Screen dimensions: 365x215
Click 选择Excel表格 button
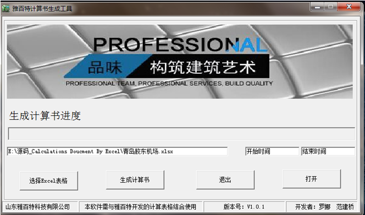pos(49,181)
